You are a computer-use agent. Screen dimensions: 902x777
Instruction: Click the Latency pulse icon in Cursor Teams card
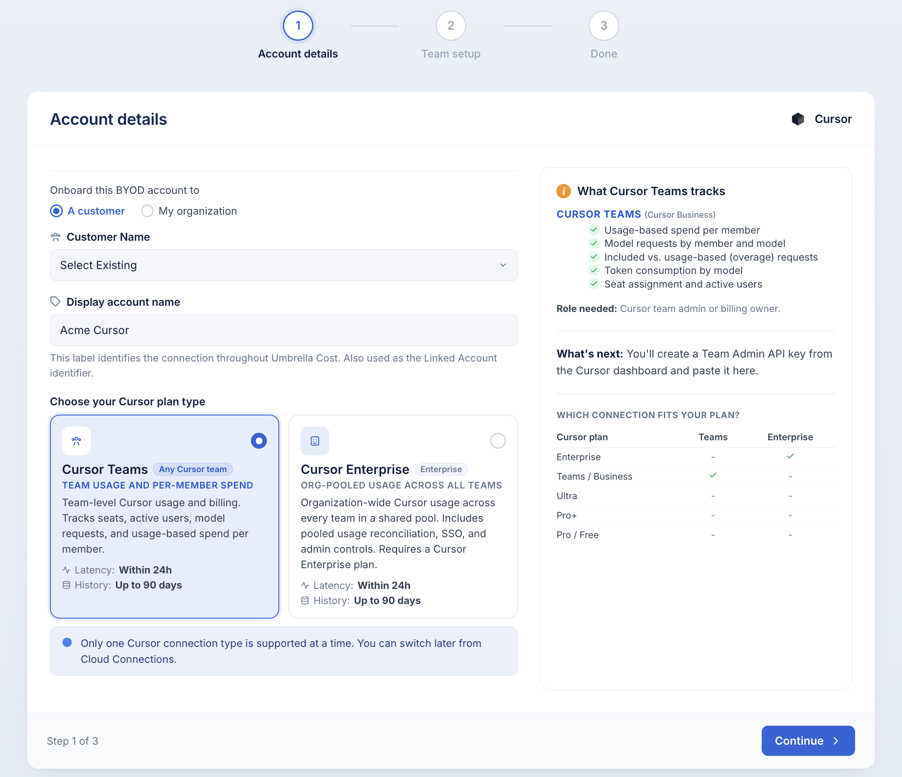[x=66, y=570]
